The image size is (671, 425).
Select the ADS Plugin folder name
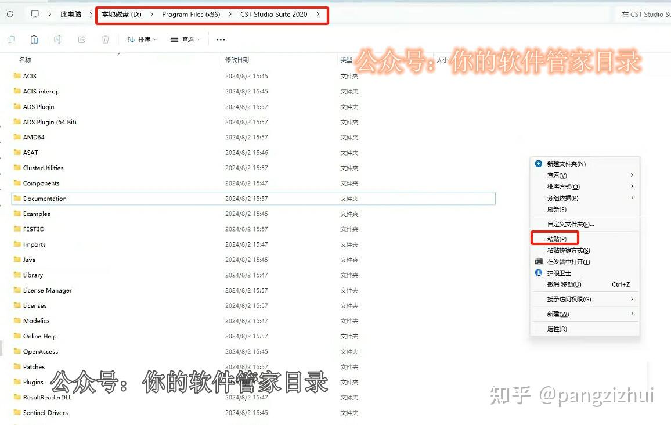click(38, 107)
